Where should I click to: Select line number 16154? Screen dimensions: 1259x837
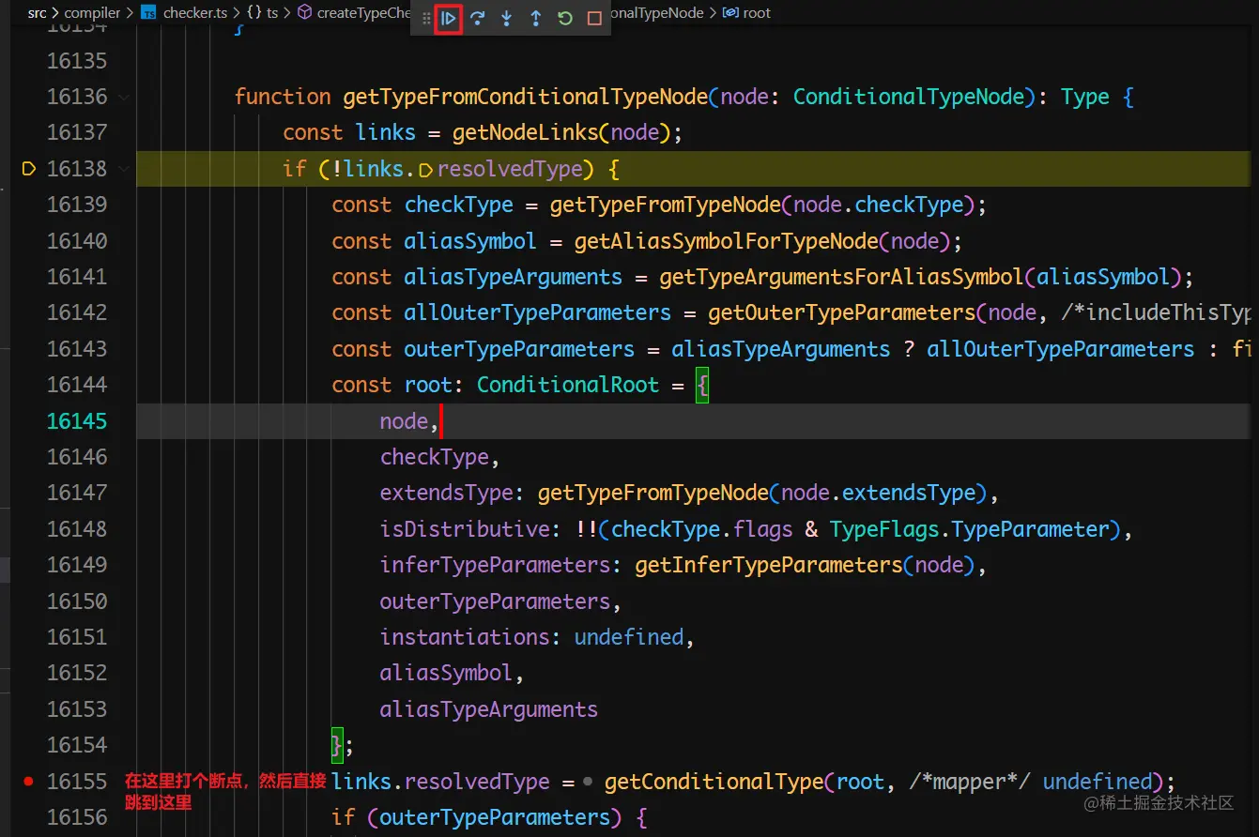(x=77, y=745)
